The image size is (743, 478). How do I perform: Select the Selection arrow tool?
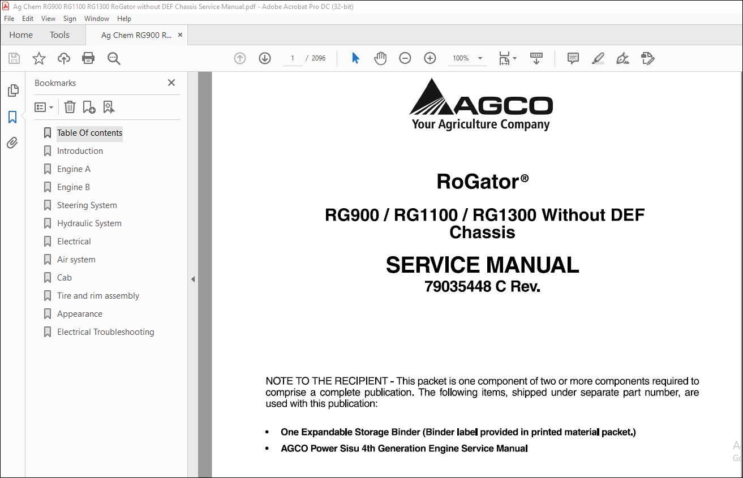click(355, 58)
